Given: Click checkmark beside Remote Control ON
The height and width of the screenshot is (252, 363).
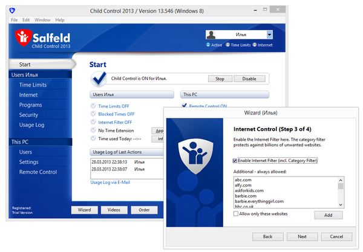Looking at the screenshot, I should [x=185, y=105].
